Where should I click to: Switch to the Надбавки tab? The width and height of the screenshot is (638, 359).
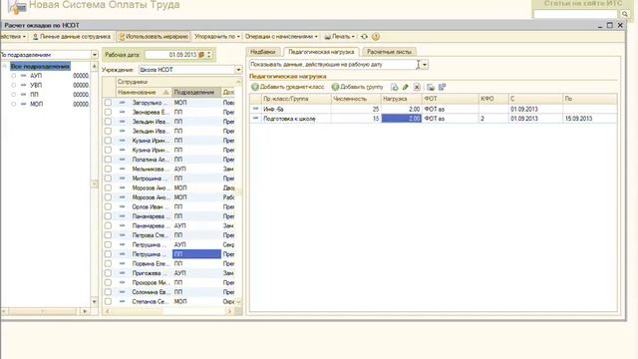pos(263,52)
